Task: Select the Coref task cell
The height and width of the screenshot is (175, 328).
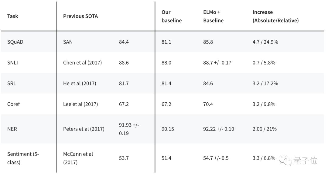Action: 13,104
